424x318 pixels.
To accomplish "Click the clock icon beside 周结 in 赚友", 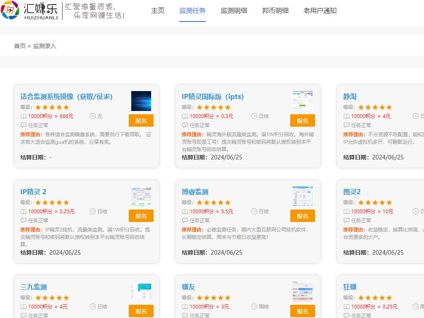I will tap(254, 306).
